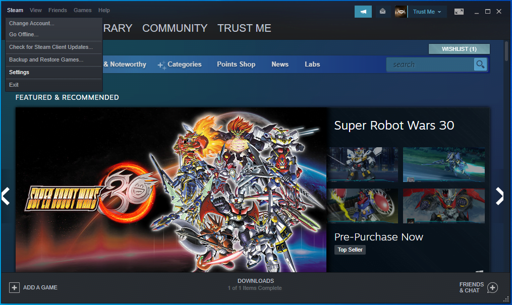512x305 pixels.
Task: Click the Categories plus icon
Action: [x=161, y=65]
